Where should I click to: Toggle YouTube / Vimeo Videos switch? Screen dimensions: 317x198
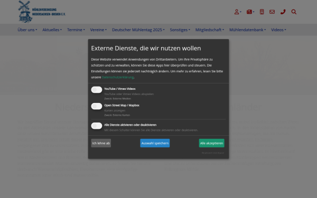point(97,90)
